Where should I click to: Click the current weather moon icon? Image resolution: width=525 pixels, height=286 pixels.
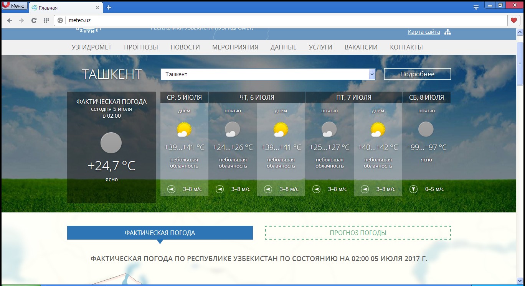pos(111,143)
